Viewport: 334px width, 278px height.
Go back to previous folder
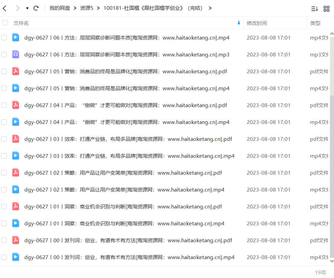(5, 8)
